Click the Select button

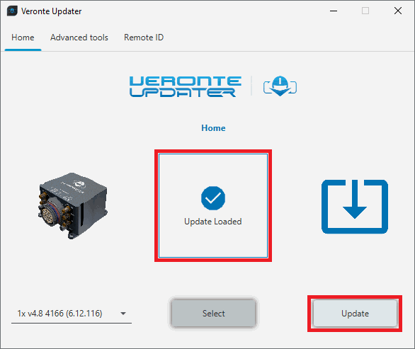click(x=213, y=314)
